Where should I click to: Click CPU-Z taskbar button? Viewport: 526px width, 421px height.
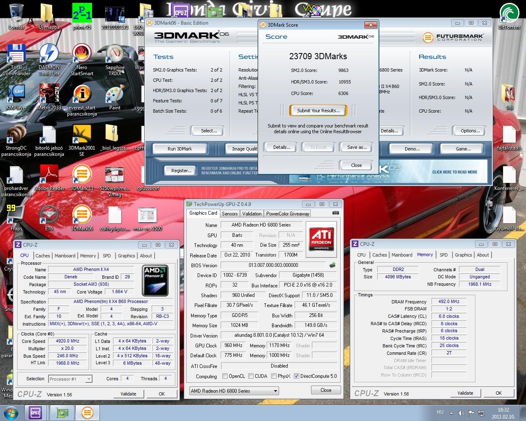point(35,412)
